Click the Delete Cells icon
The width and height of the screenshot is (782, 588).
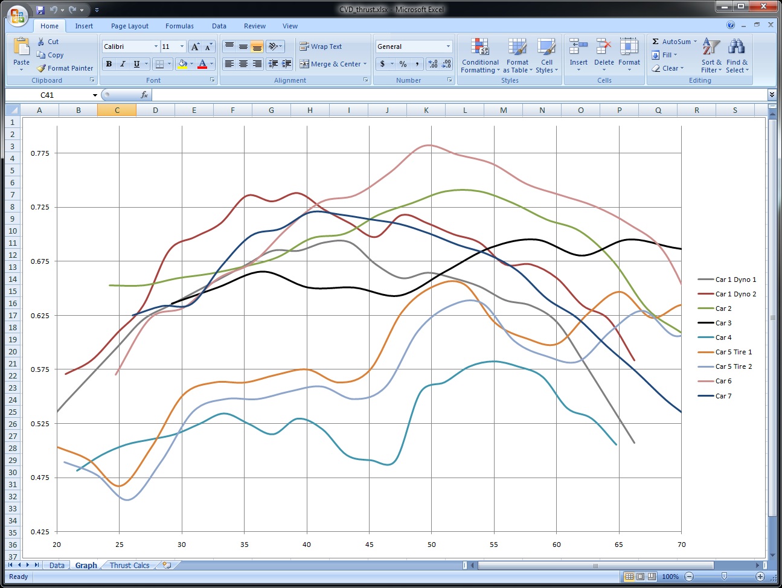click(604, 47)
